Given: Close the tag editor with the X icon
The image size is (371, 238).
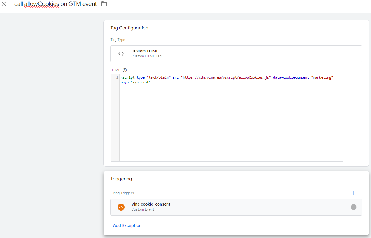Looking at the screenshot, I should tap(4, 4).
